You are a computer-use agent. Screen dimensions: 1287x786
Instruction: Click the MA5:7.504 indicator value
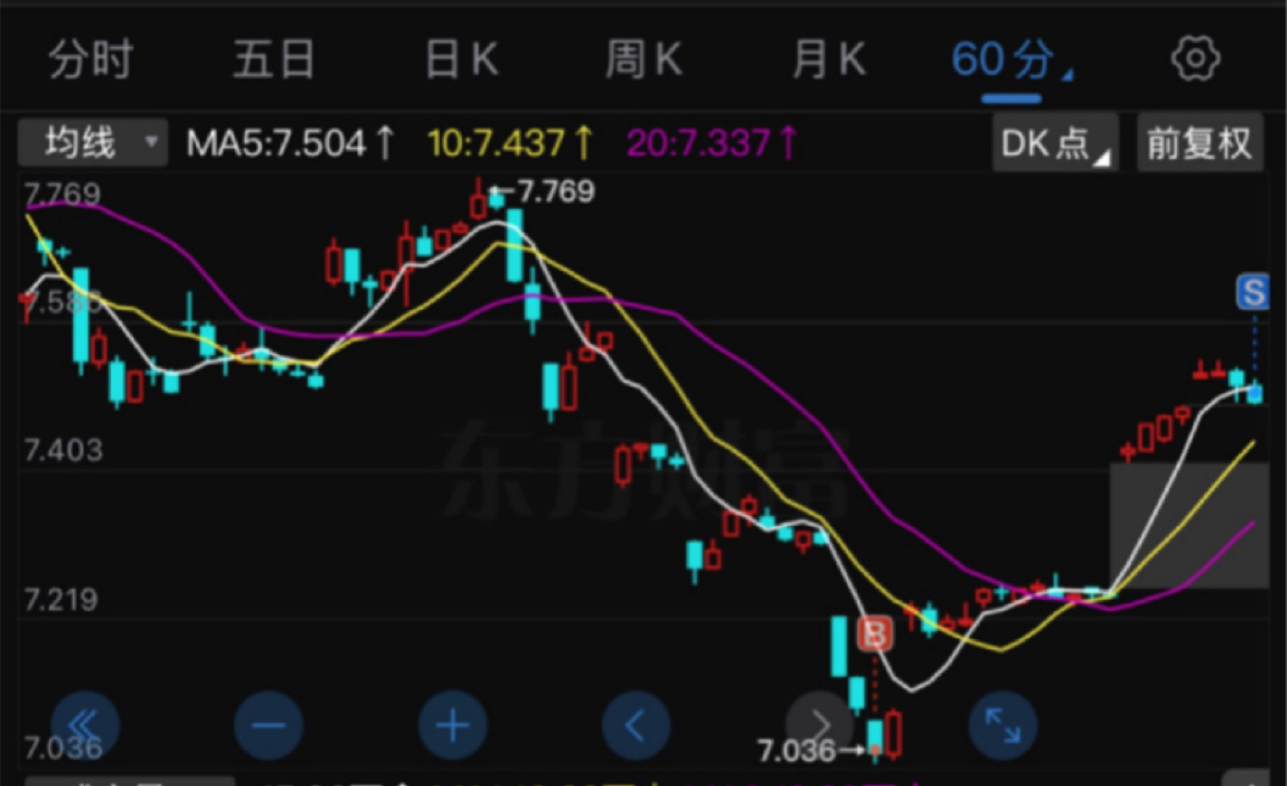[291, 143]
